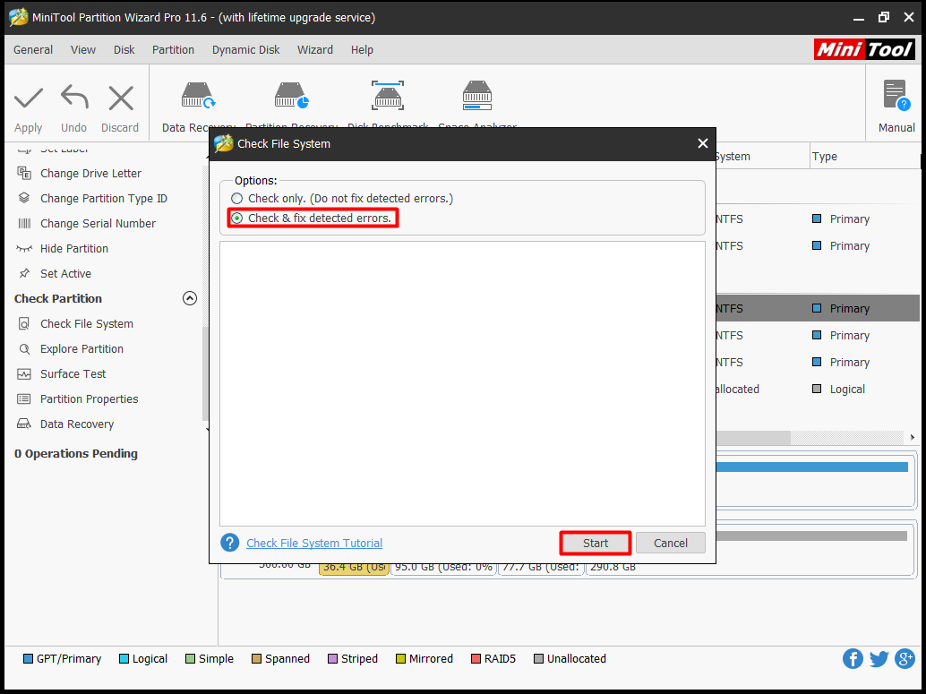Click the Logical legend color swatch
Image resolution: width=926 pixels, height=694 pixels.
[124, 658]
